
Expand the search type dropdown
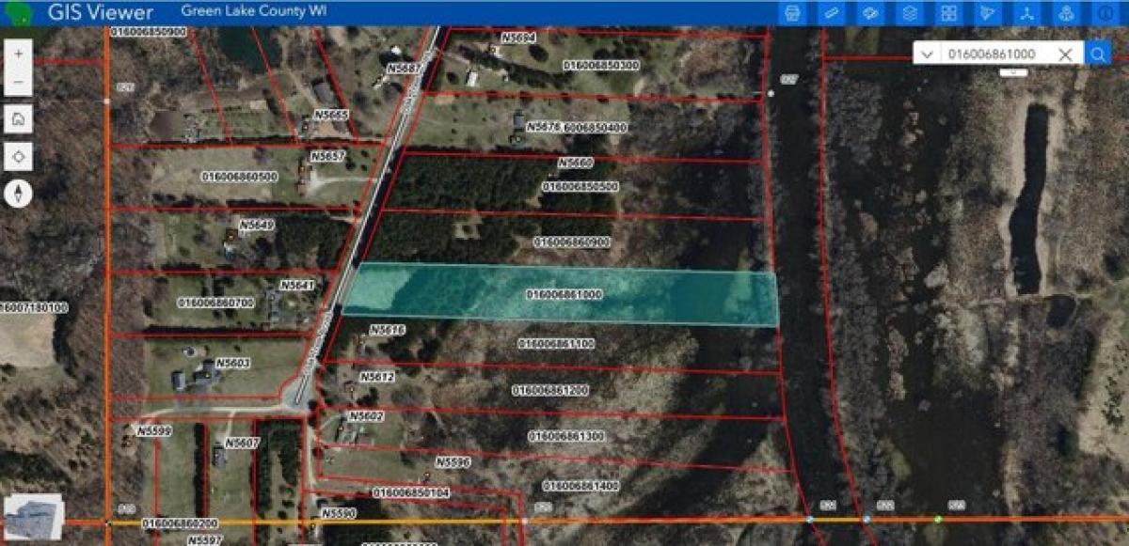927,55
